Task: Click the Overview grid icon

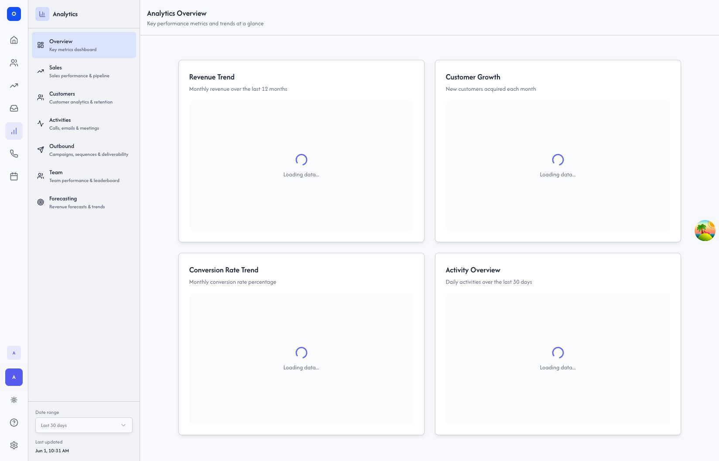Action: (41, 45)
